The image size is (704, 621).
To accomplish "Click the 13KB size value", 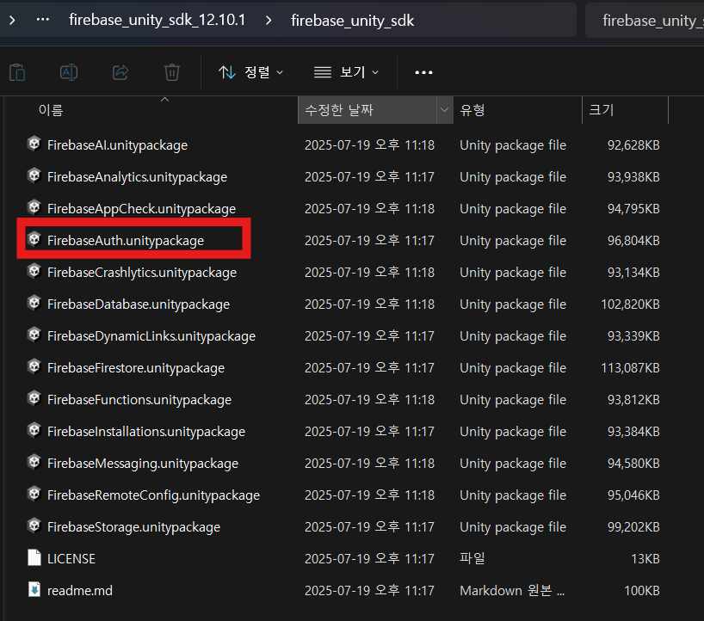I will (x=645, y=559).
